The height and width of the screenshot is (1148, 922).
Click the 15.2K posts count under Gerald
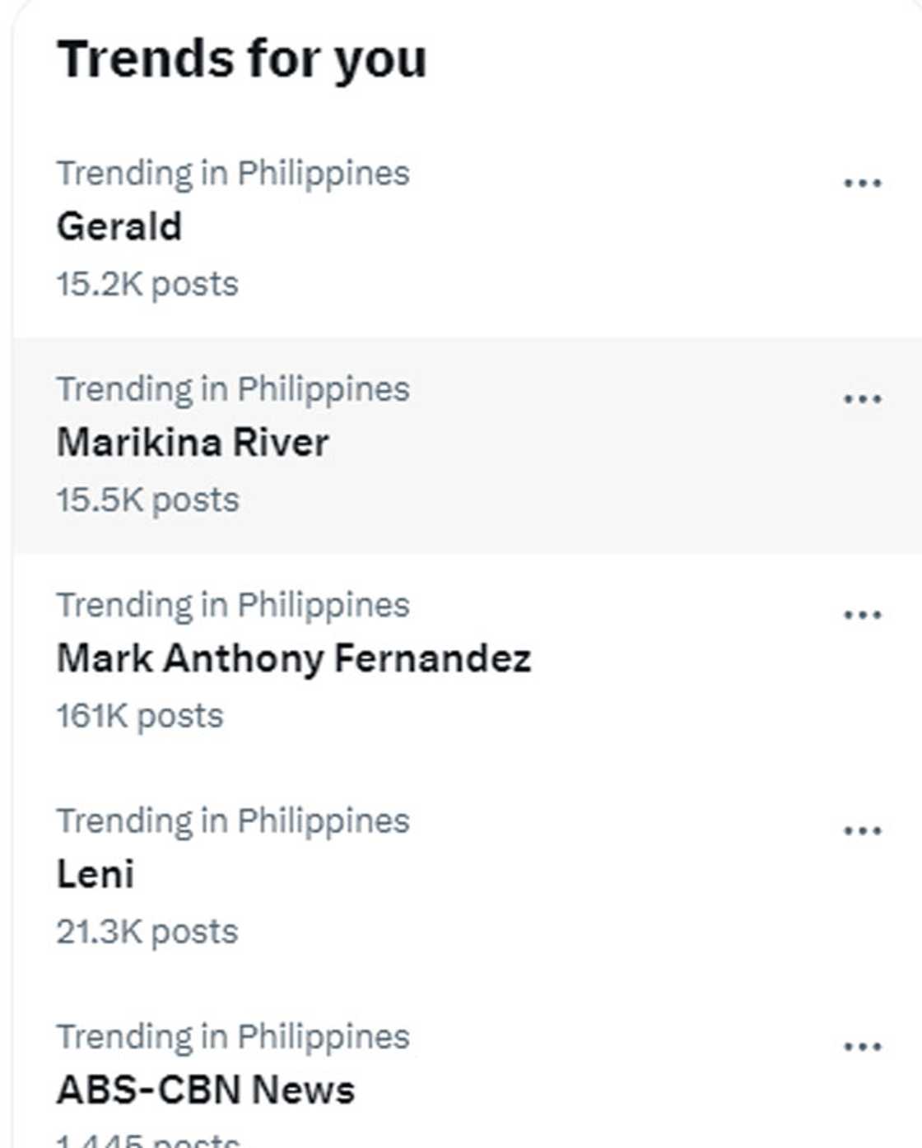click(x=147, y=285)
